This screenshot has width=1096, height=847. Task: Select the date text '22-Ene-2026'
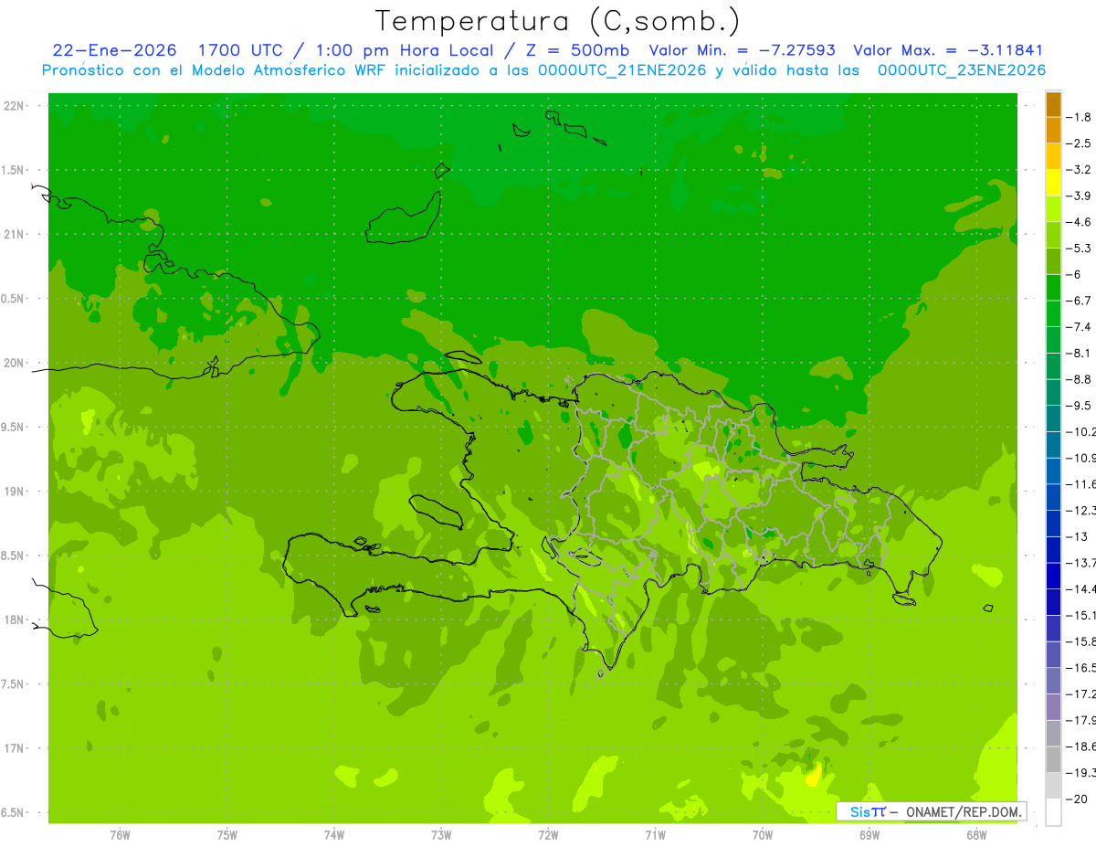tap(114, 50)
